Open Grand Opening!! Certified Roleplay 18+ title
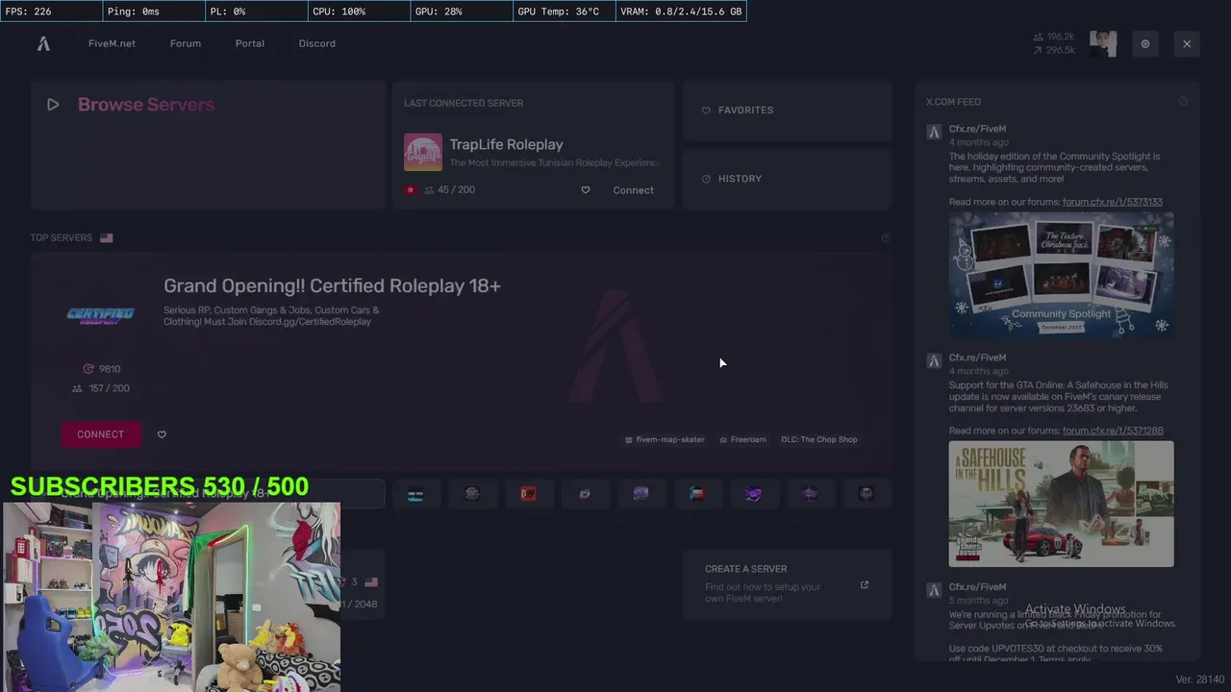The width and height of the screenshot is (1231, 692). tap(332, 285)
